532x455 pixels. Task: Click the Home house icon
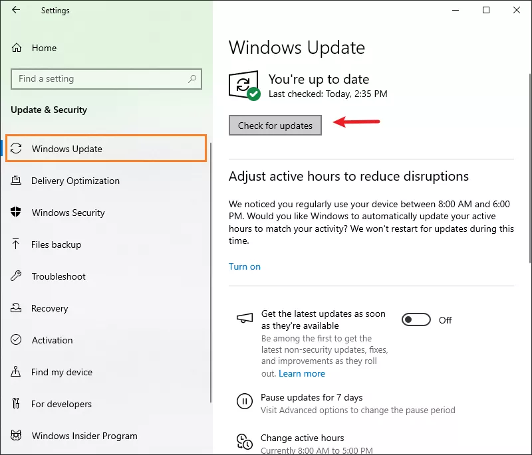pos(16,48)
